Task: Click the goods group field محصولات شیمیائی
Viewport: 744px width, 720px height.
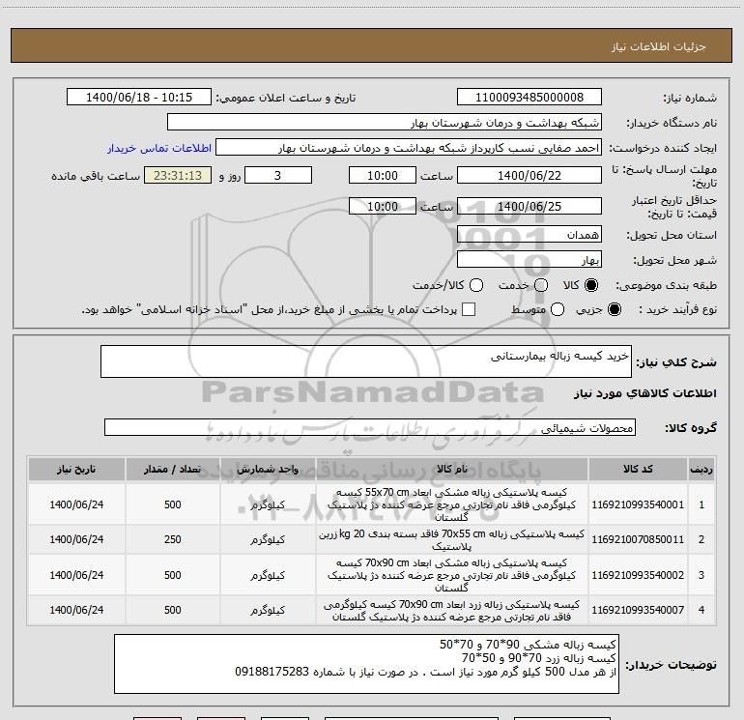Action: click(370, 427)
